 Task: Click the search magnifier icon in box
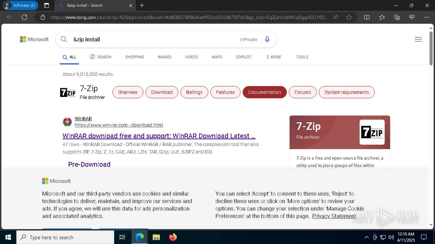(x=64, y=39)
